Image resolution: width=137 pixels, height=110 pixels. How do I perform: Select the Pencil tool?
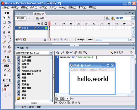(x=4, y=42)
